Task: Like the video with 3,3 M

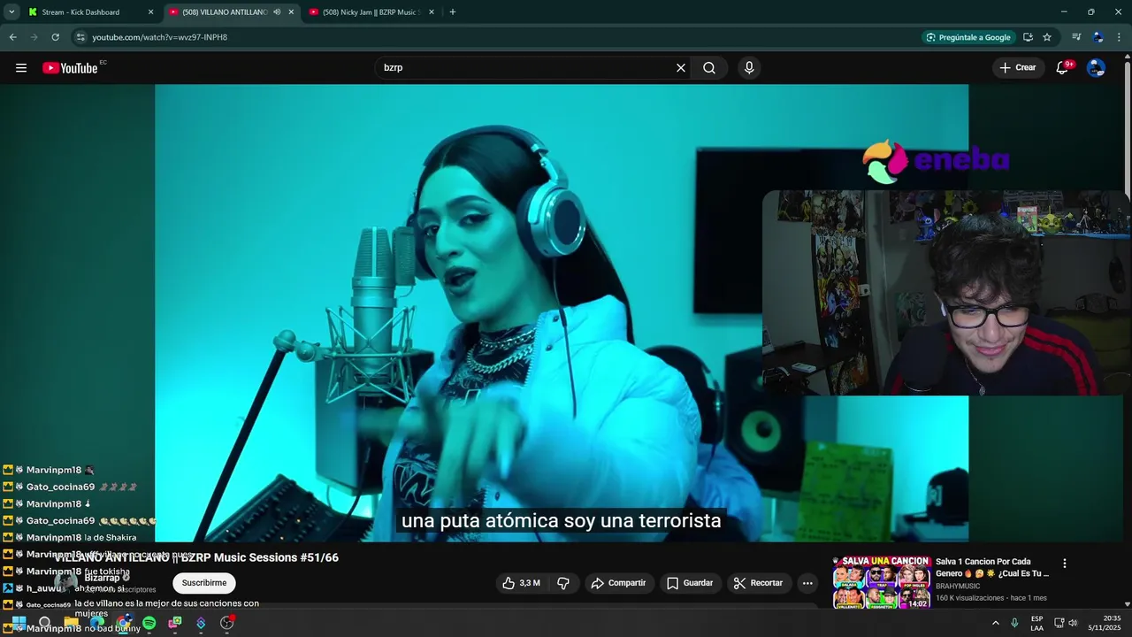Action: pyautogui.click(x=521, y=583)
